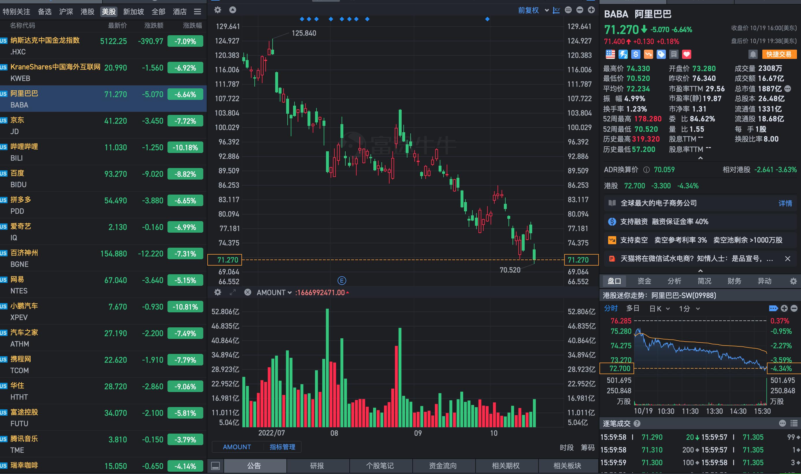
Task: Click the equals-sign reset zoom icon
Action: point(568,10)
